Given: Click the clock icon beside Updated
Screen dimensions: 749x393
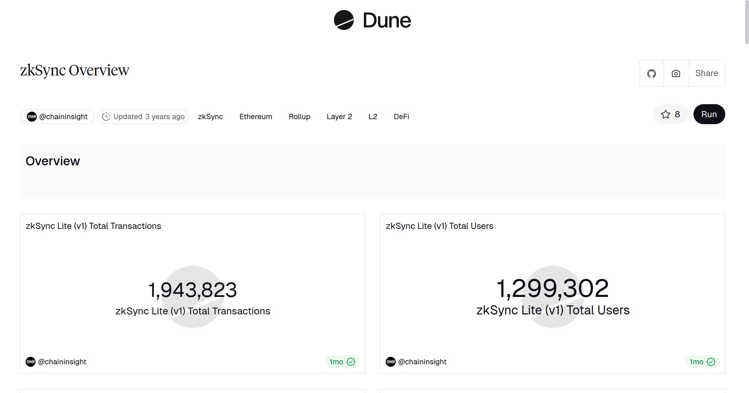Looking at the screenshot, I should point(106,117).
